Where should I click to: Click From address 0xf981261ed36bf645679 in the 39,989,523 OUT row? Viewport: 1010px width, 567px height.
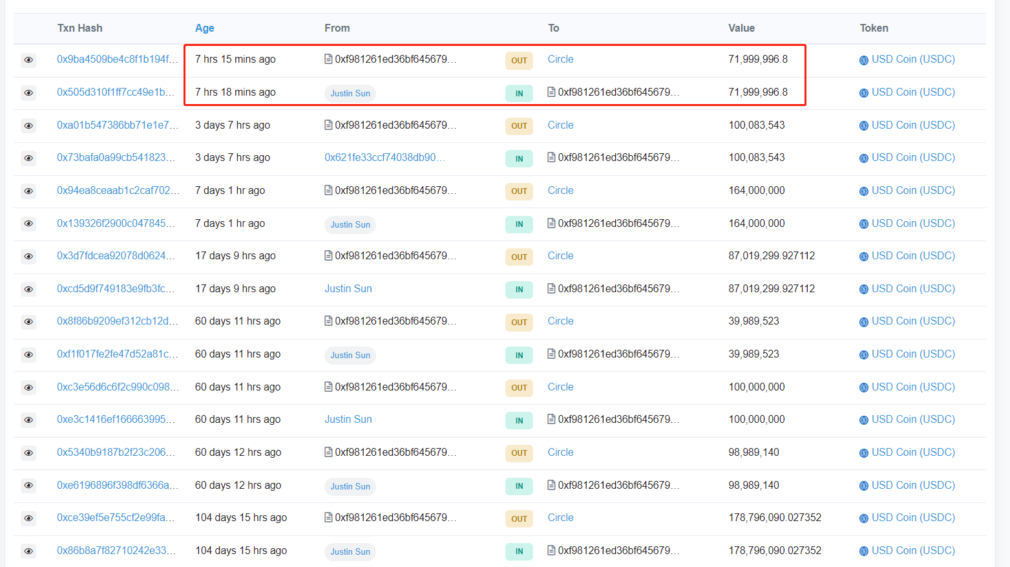pos(395,321)
